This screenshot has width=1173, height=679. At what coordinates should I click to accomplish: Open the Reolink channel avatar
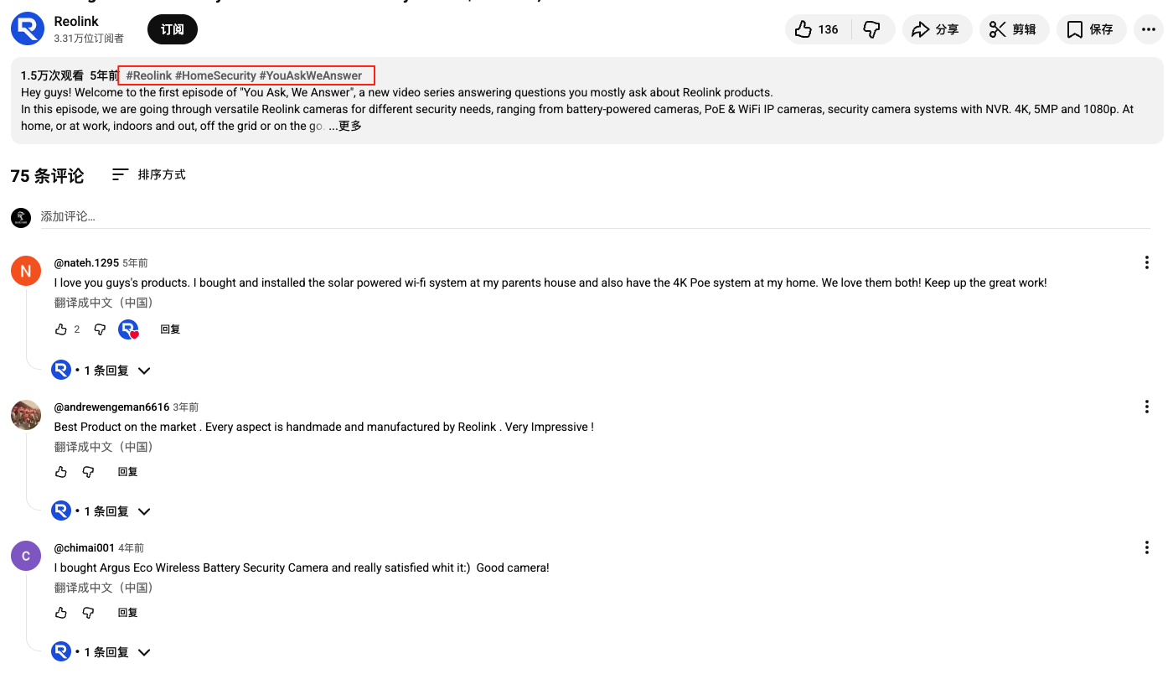point(28,29)
